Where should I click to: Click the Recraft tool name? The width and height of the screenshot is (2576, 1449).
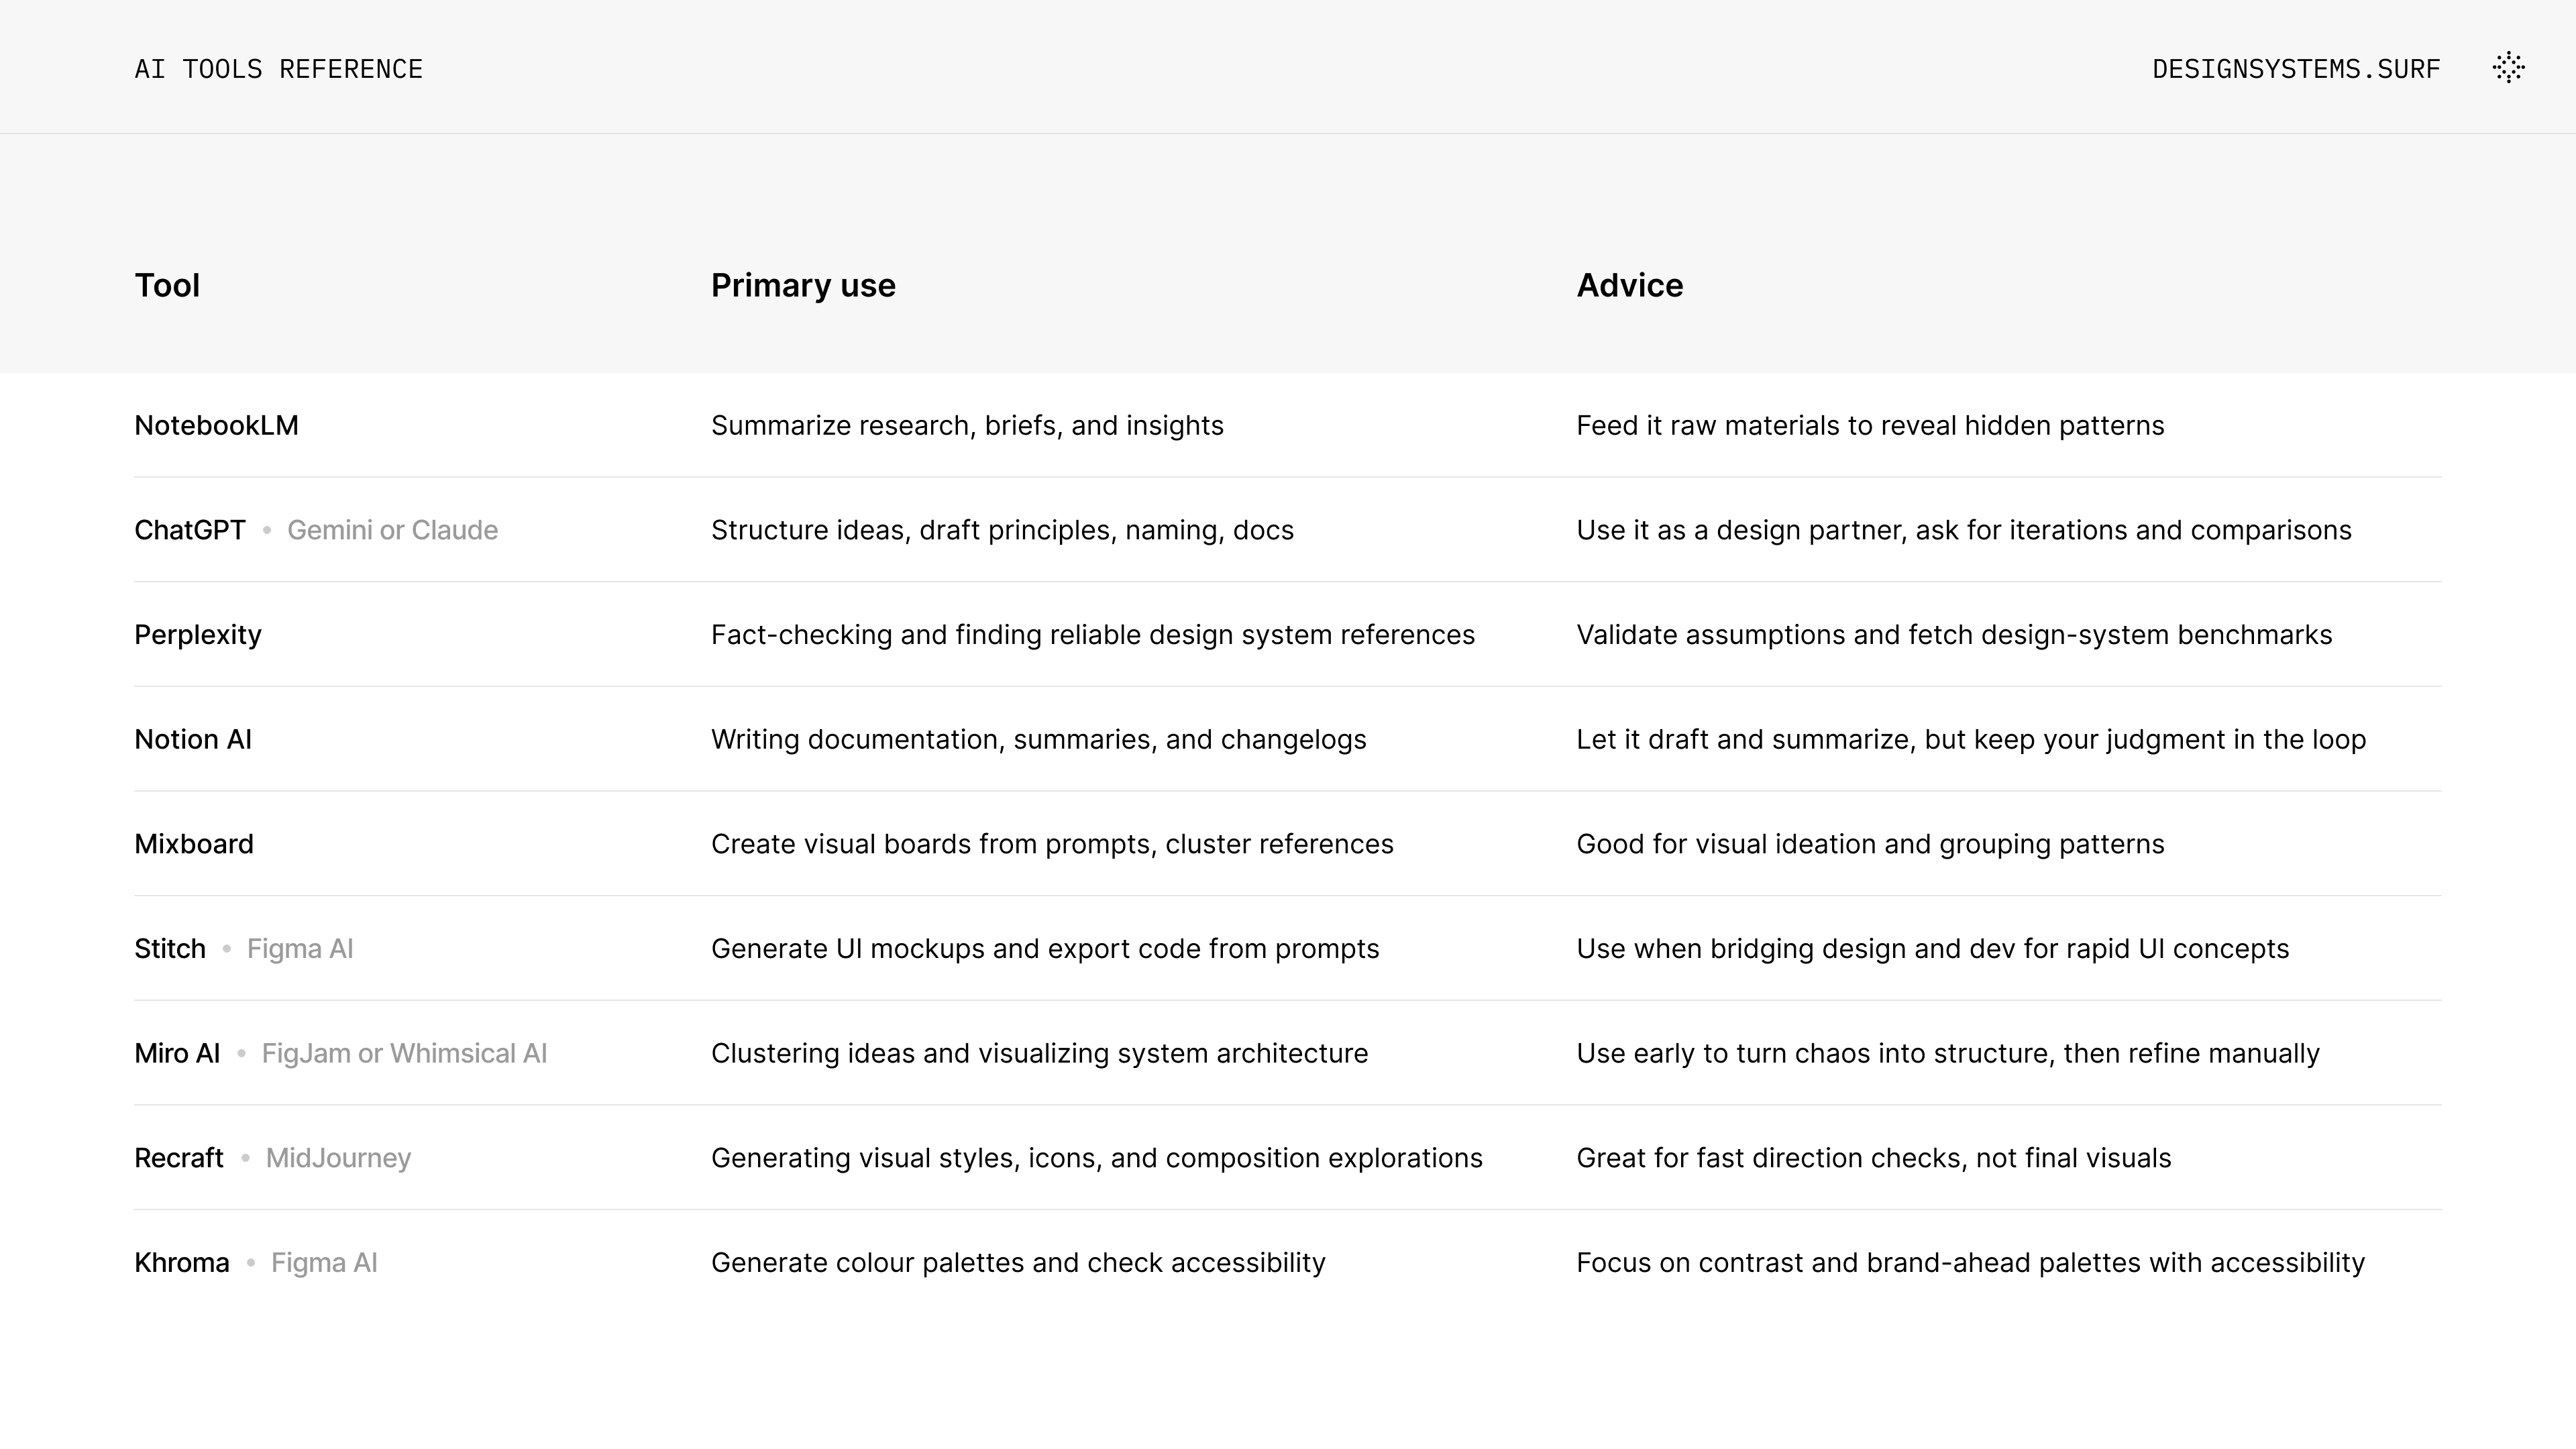tap(179, 1158)
